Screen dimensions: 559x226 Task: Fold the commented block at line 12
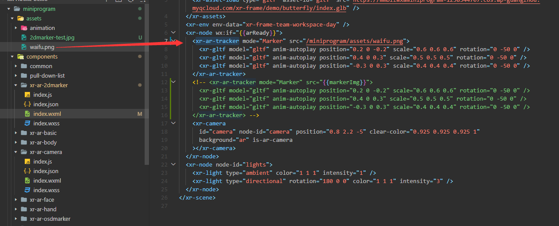pos(174,82)
